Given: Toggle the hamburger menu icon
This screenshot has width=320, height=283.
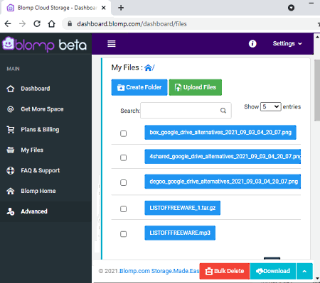Looking at the screenshot, I should tap(112, 43).
